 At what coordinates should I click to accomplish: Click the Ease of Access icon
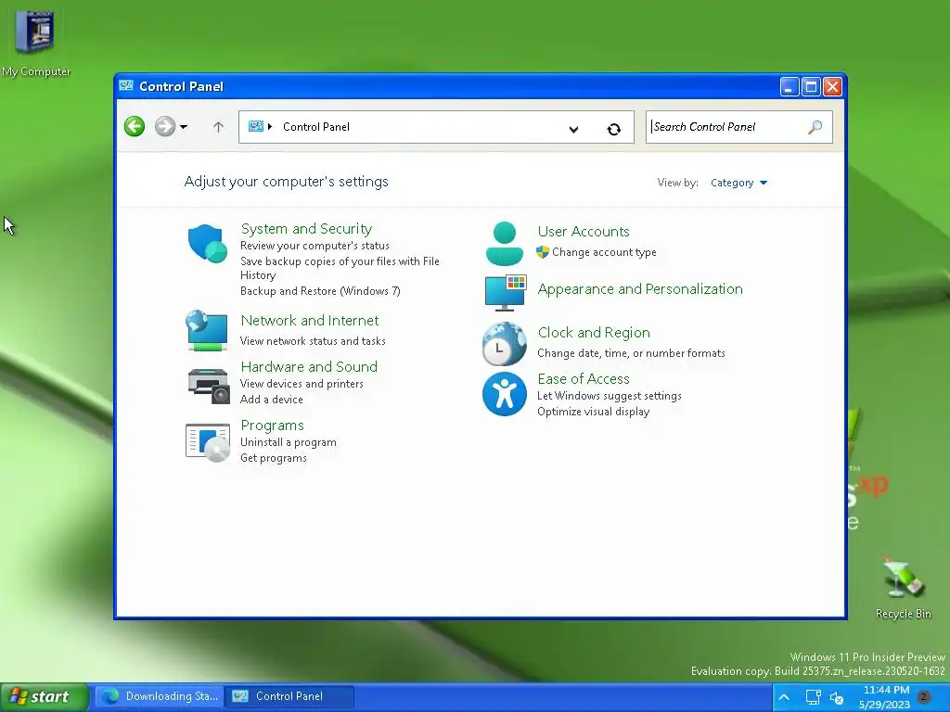tap(504, 394)
